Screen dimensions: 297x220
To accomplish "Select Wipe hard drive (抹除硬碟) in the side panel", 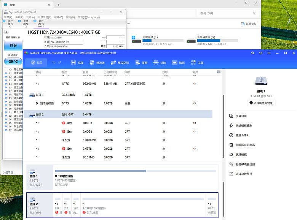I will tap(238, 155).
